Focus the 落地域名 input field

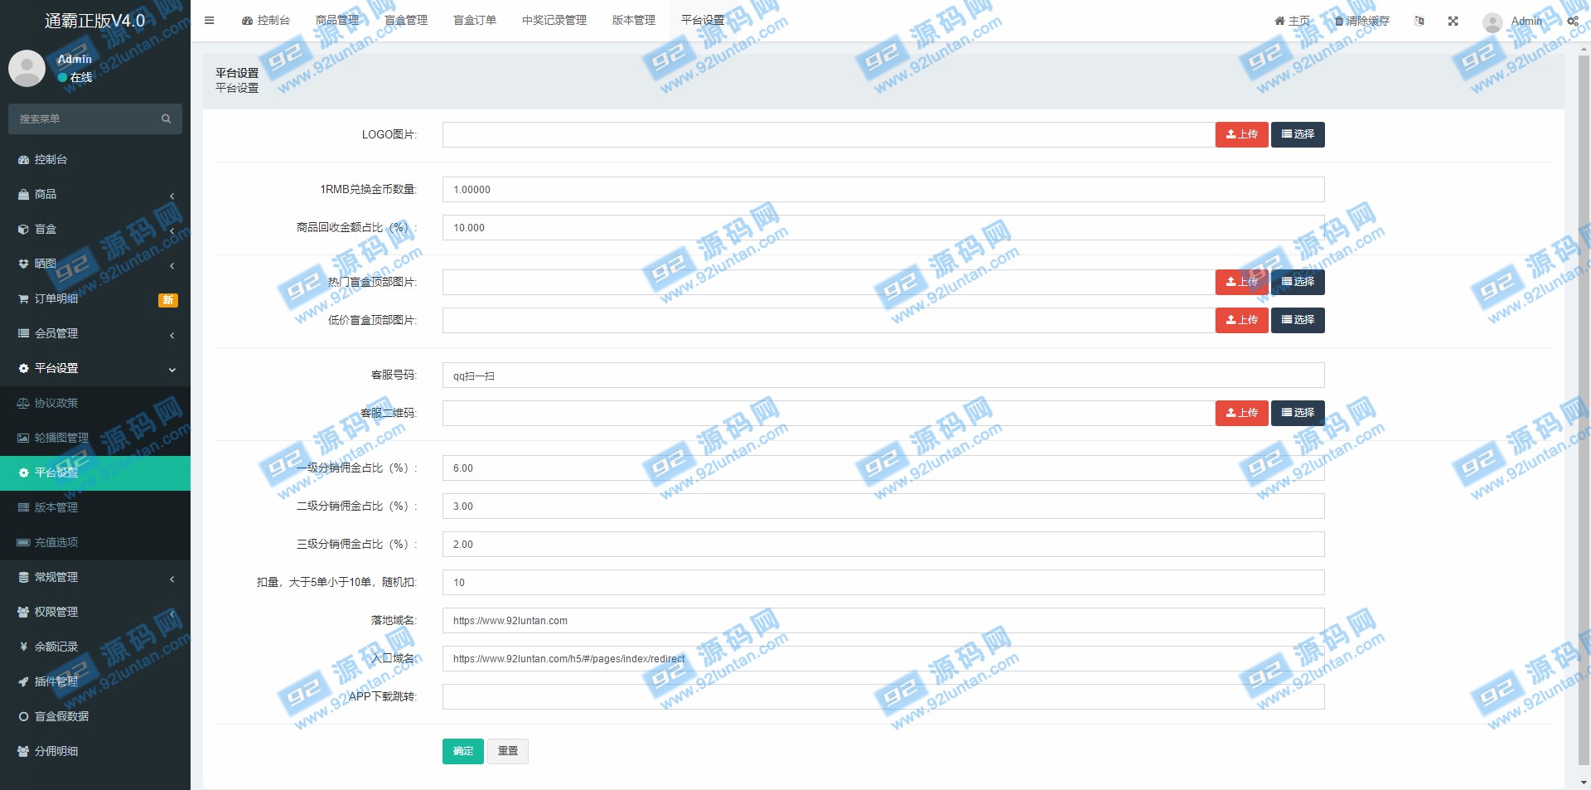click(x=883, y=620)
